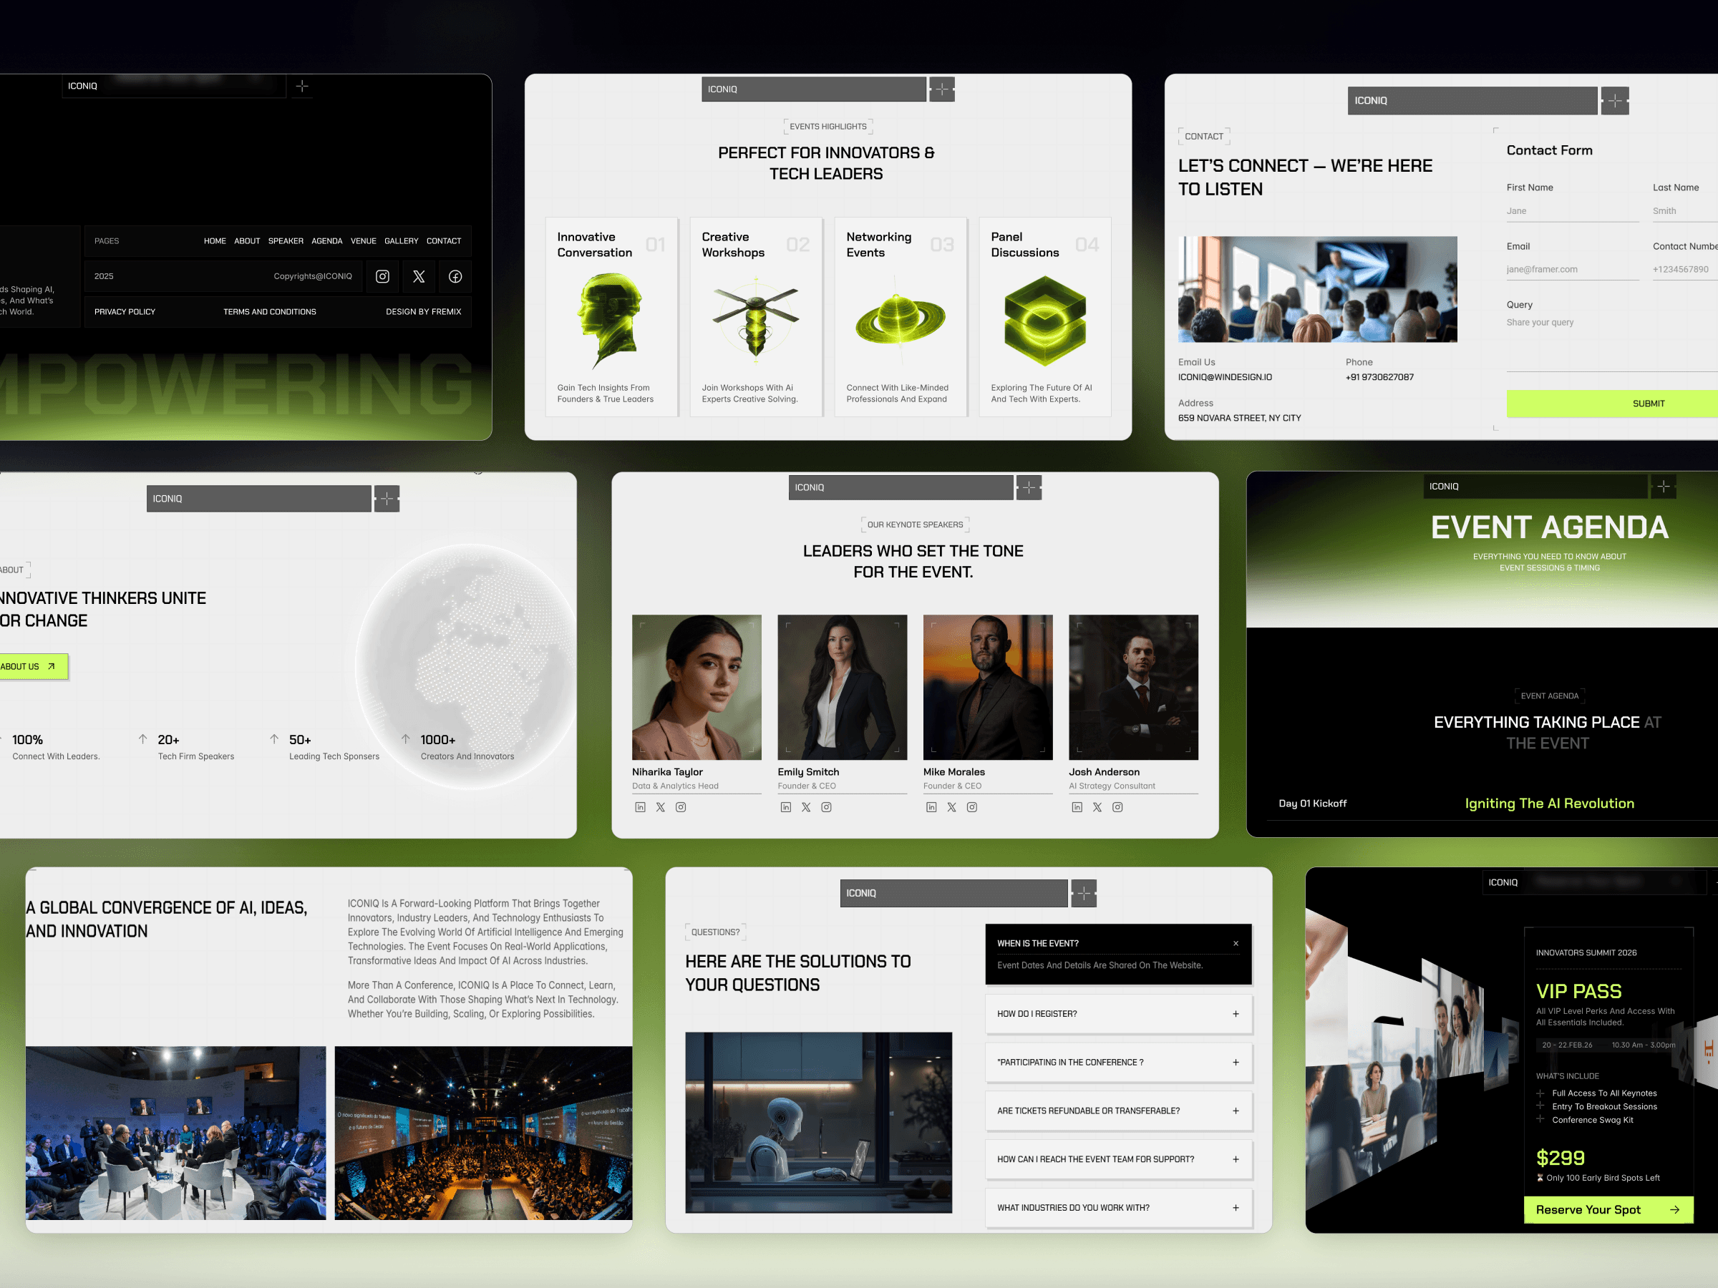Viewport: 1718px width, 1288px height.
Task: Open Emily Smitch's X profile icon
Action: (806, 807)
